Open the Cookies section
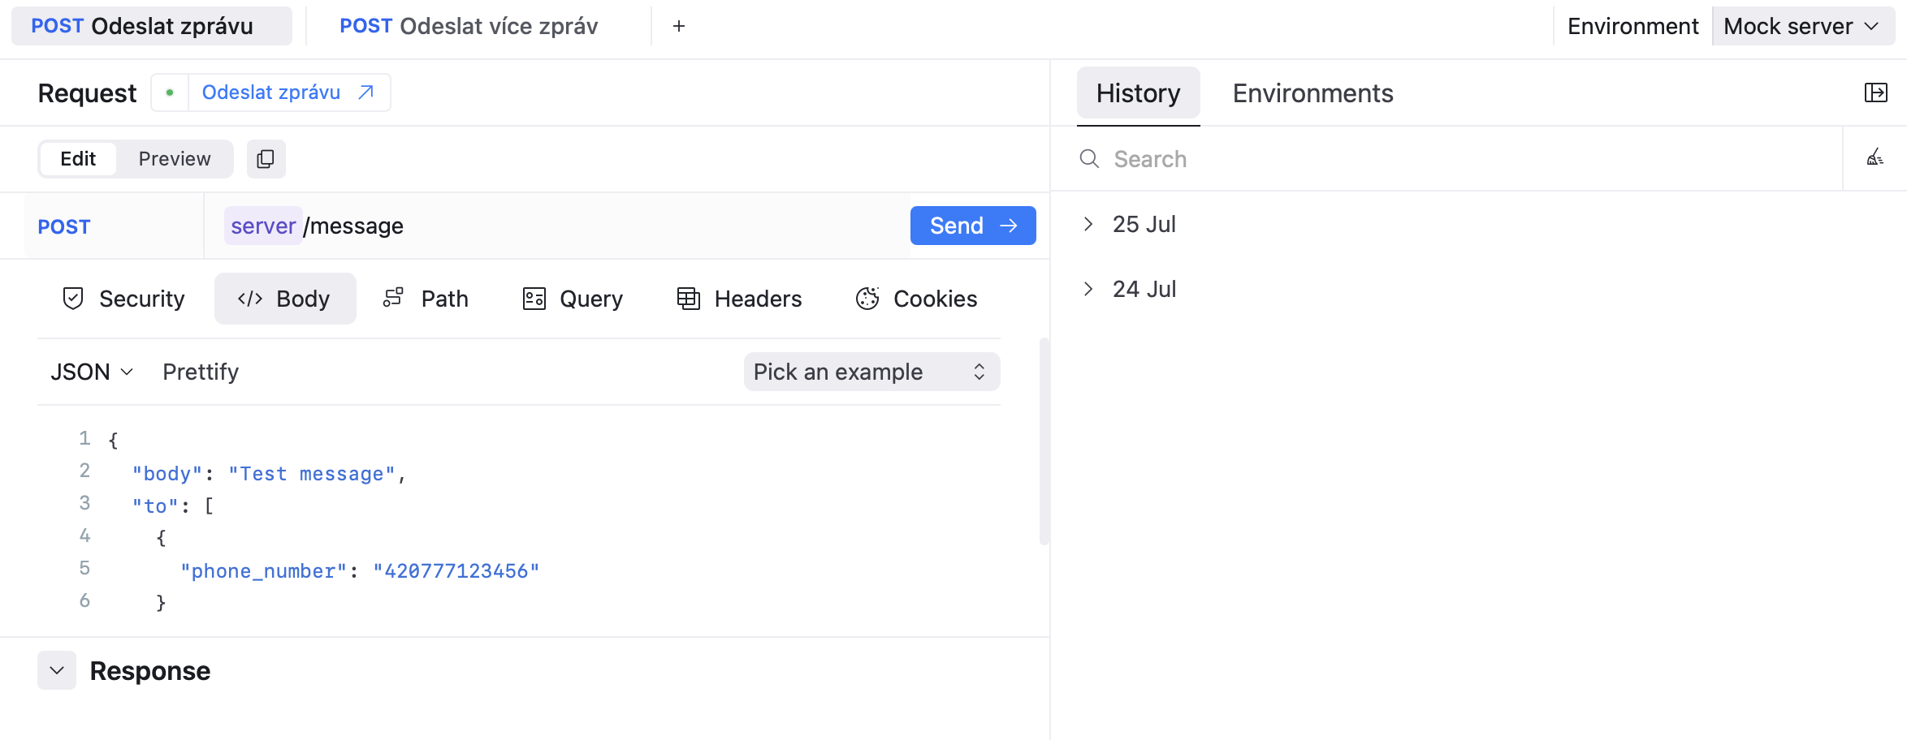This screenshot has height=740, width=1907. coord(916,299)
